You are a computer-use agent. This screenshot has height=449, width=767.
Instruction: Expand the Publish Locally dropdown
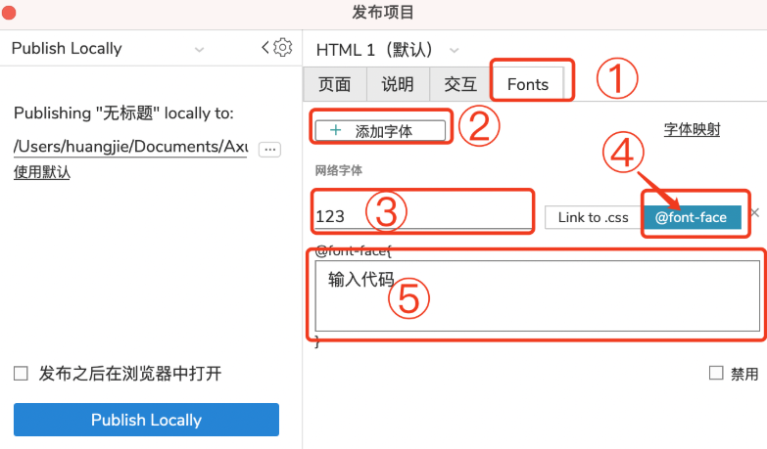point(199,49)
